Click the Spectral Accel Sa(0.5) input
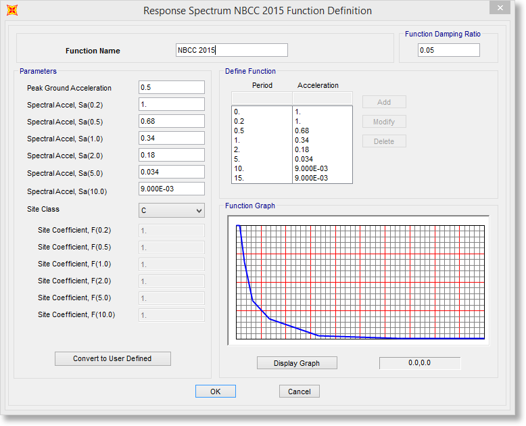The width and height of the screenshot is (526, 426). click(172, 121)
